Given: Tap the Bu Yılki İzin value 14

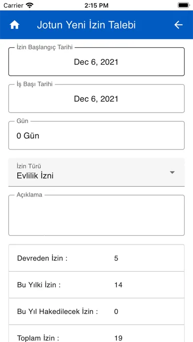Looking at the screenshot, I should [118, 285].
